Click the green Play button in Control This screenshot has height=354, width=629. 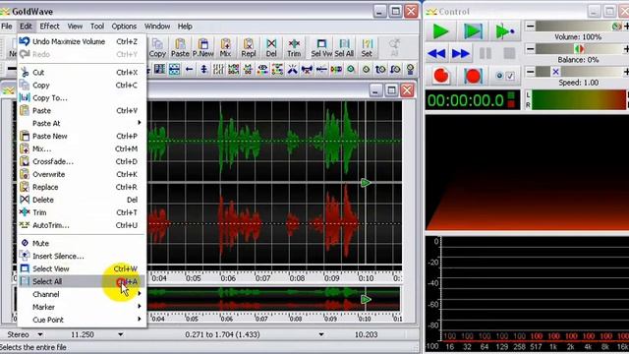click(440, 31)
